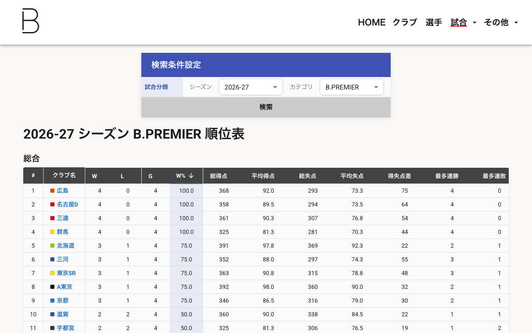Select the 試合 navigation item
This screenshot has width=532, height=333.
click(x=459, y=22)
